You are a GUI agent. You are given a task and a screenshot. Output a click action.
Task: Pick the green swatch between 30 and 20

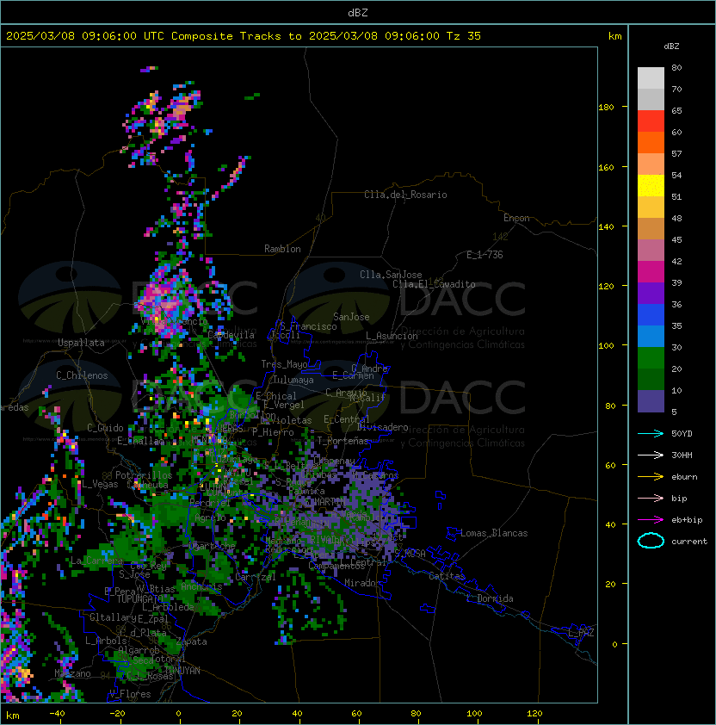[x=651, y=358]
